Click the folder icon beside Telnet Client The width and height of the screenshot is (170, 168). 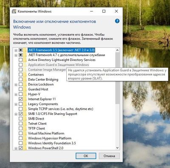[x=25, y=123]
